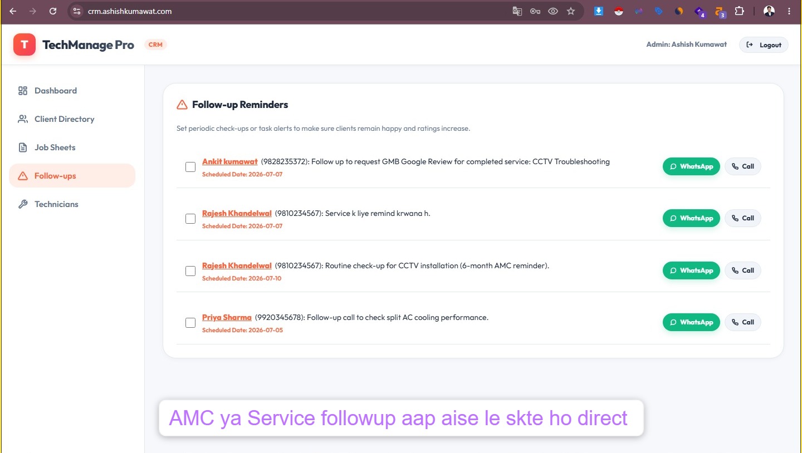Open the Extensions puzzle icon
This screenshot has width=802, height=453.
coord(740,11)
